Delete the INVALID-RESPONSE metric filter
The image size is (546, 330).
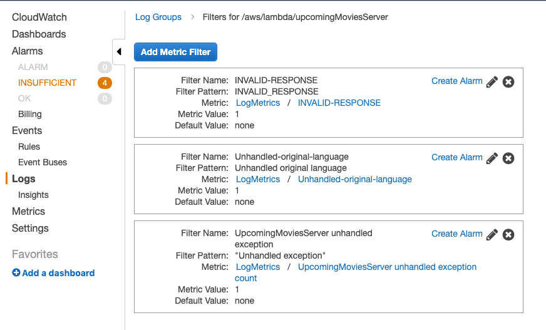click(x=508, y=82)
